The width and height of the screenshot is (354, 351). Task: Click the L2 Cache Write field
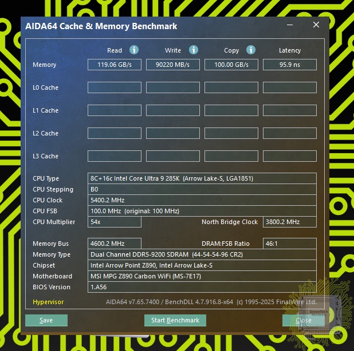click(173, 133)
